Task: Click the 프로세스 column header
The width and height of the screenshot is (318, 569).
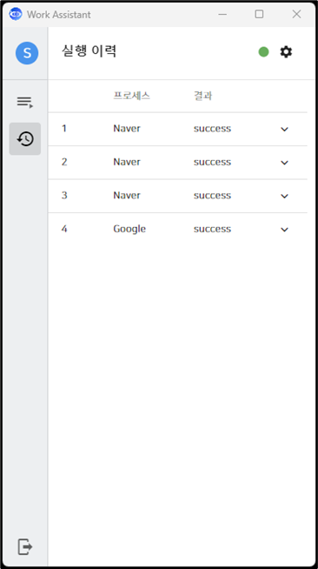Action: click(131, 96)
